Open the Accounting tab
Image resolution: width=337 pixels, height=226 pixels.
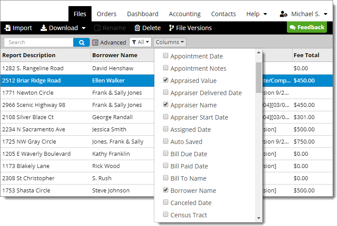(x=184, y=14)
